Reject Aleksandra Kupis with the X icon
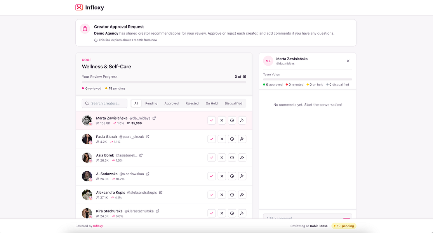Screen dimensions: 433x233 pyautogui.click(x=222, y=195)
